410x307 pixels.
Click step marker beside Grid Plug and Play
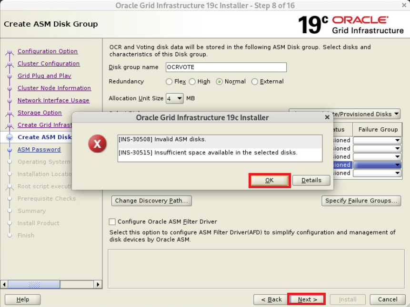click(x=10, y=76)
